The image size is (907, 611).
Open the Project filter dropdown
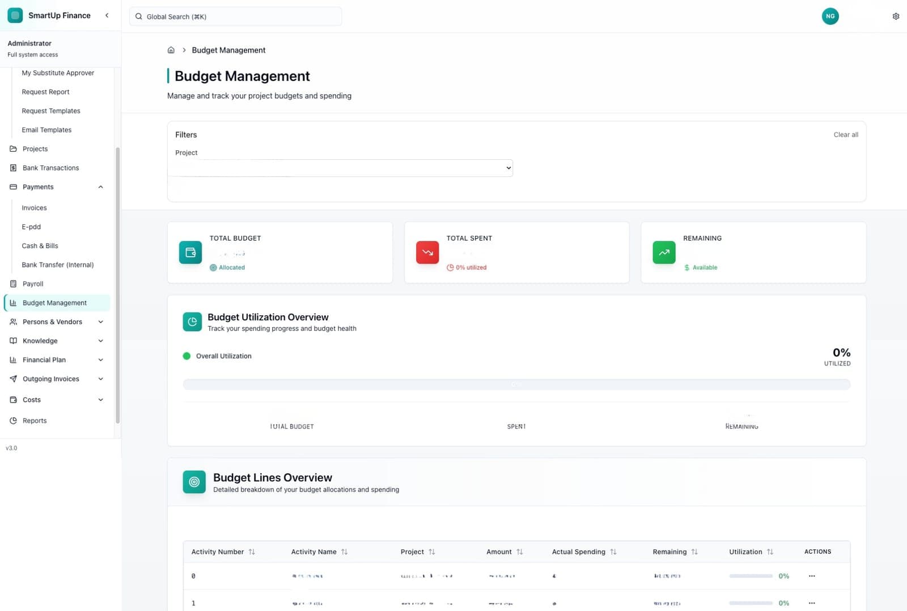click(340, 168)
